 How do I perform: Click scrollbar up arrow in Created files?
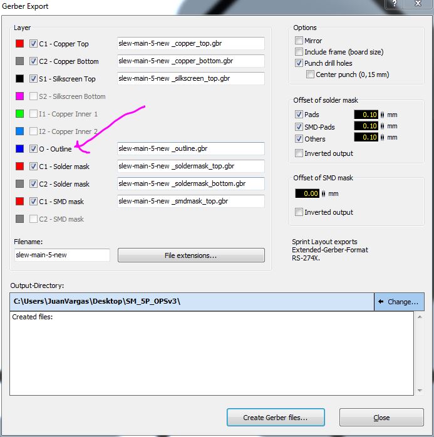coord(420,317)
